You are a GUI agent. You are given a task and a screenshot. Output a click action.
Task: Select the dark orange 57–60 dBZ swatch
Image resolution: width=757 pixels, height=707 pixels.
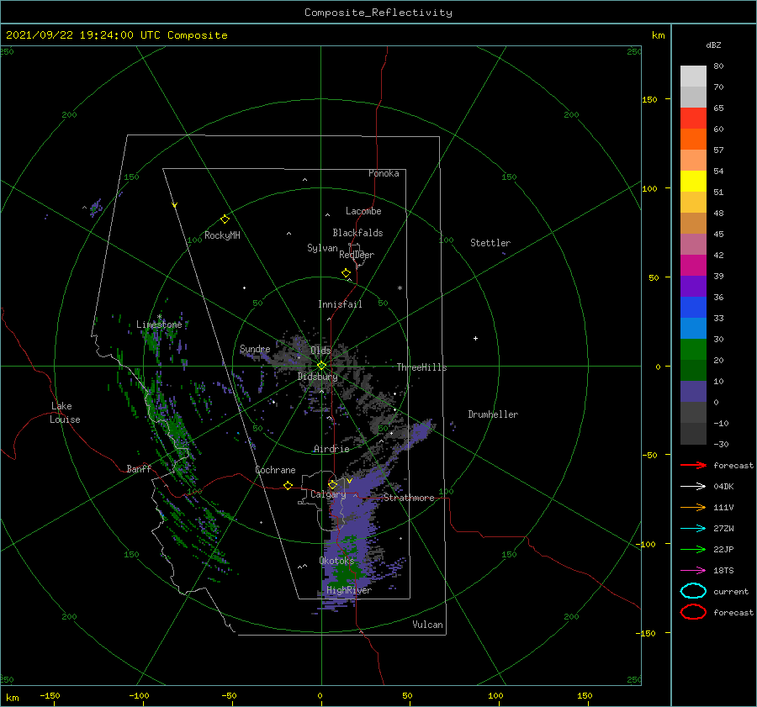693,139
